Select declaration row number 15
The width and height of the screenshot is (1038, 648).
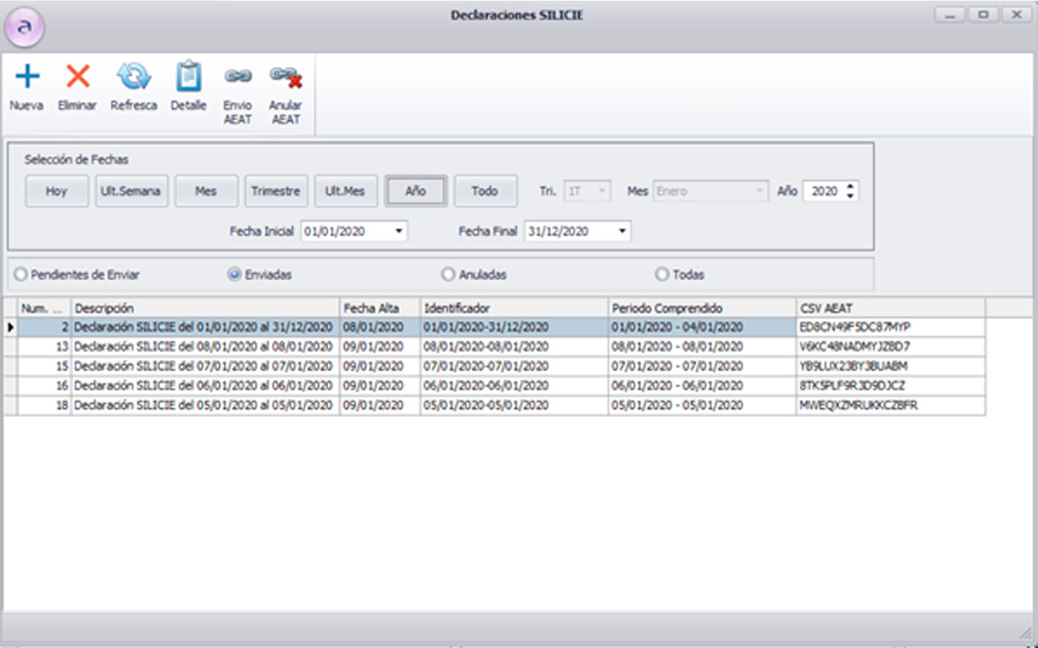tap(202, 366)
